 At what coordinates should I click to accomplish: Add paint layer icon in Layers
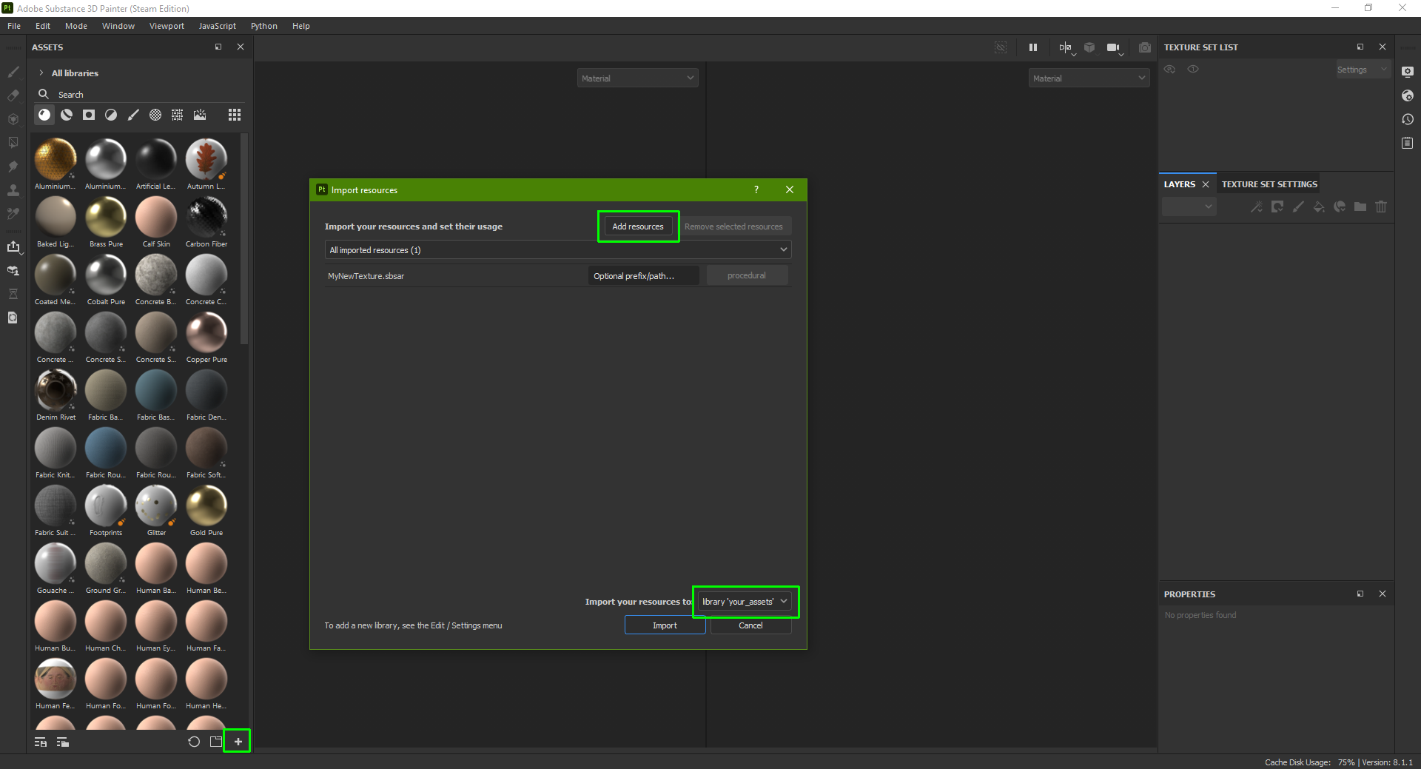tap(1298, 207)
